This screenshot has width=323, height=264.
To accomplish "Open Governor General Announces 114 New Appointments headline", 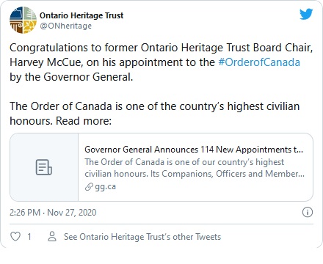I will coord(194,150).
